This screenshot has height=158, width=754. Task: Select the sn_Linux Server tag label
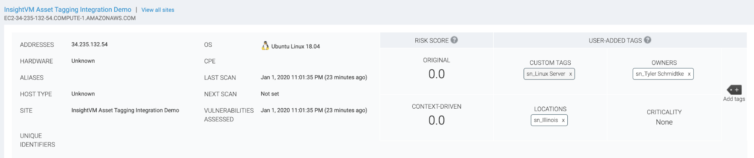[x=546, y=74]
